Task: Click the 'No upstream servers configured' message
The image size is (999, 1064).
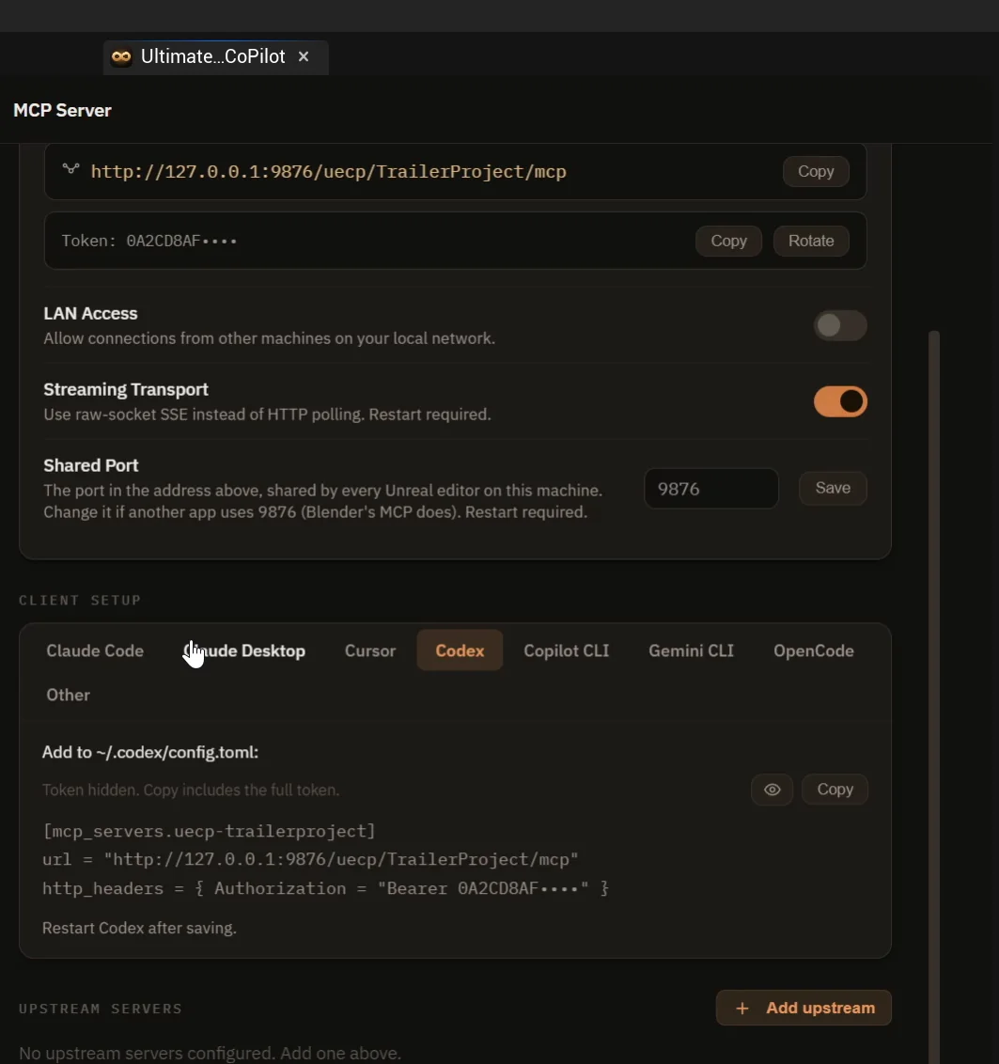Action: [210, 1053]
